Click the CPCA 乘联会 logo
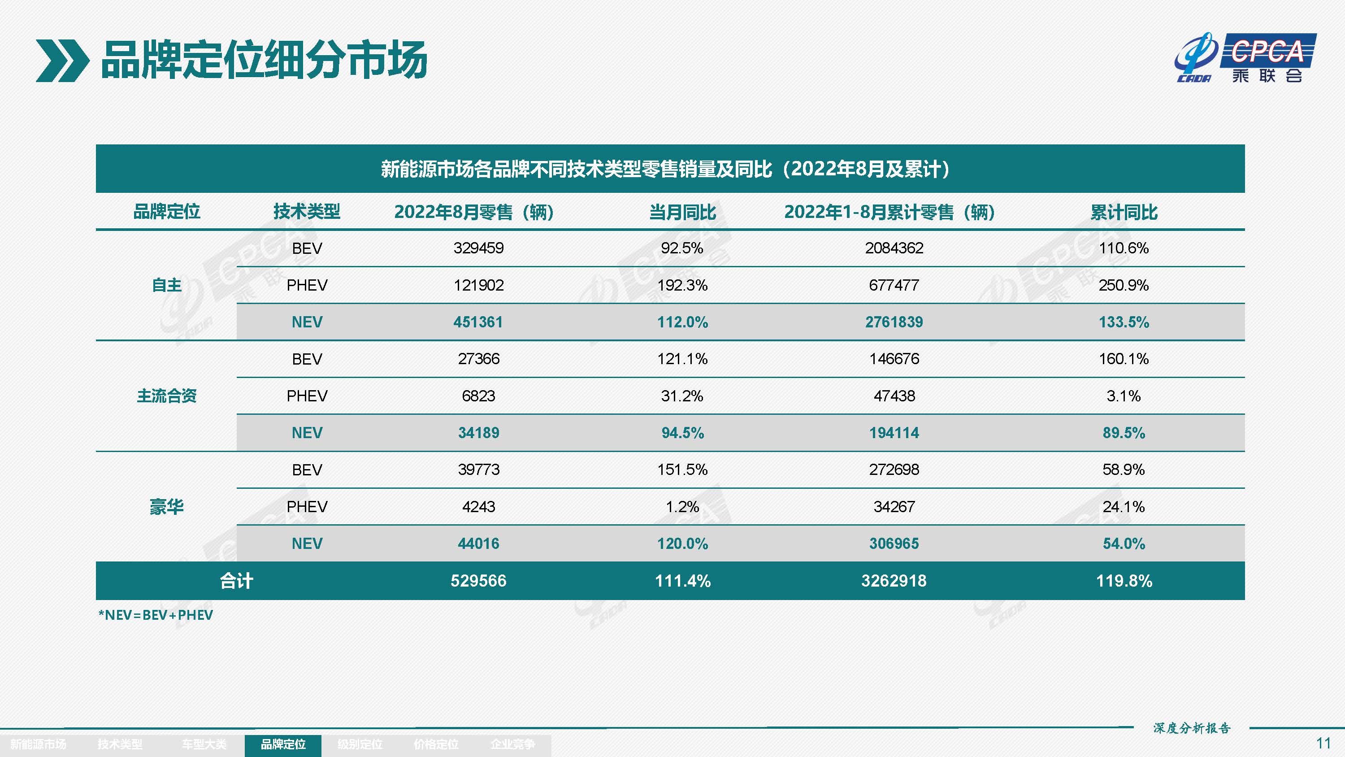This screenshot has width=1345, height=757. pyautogui.click(x=1245, y=58)
